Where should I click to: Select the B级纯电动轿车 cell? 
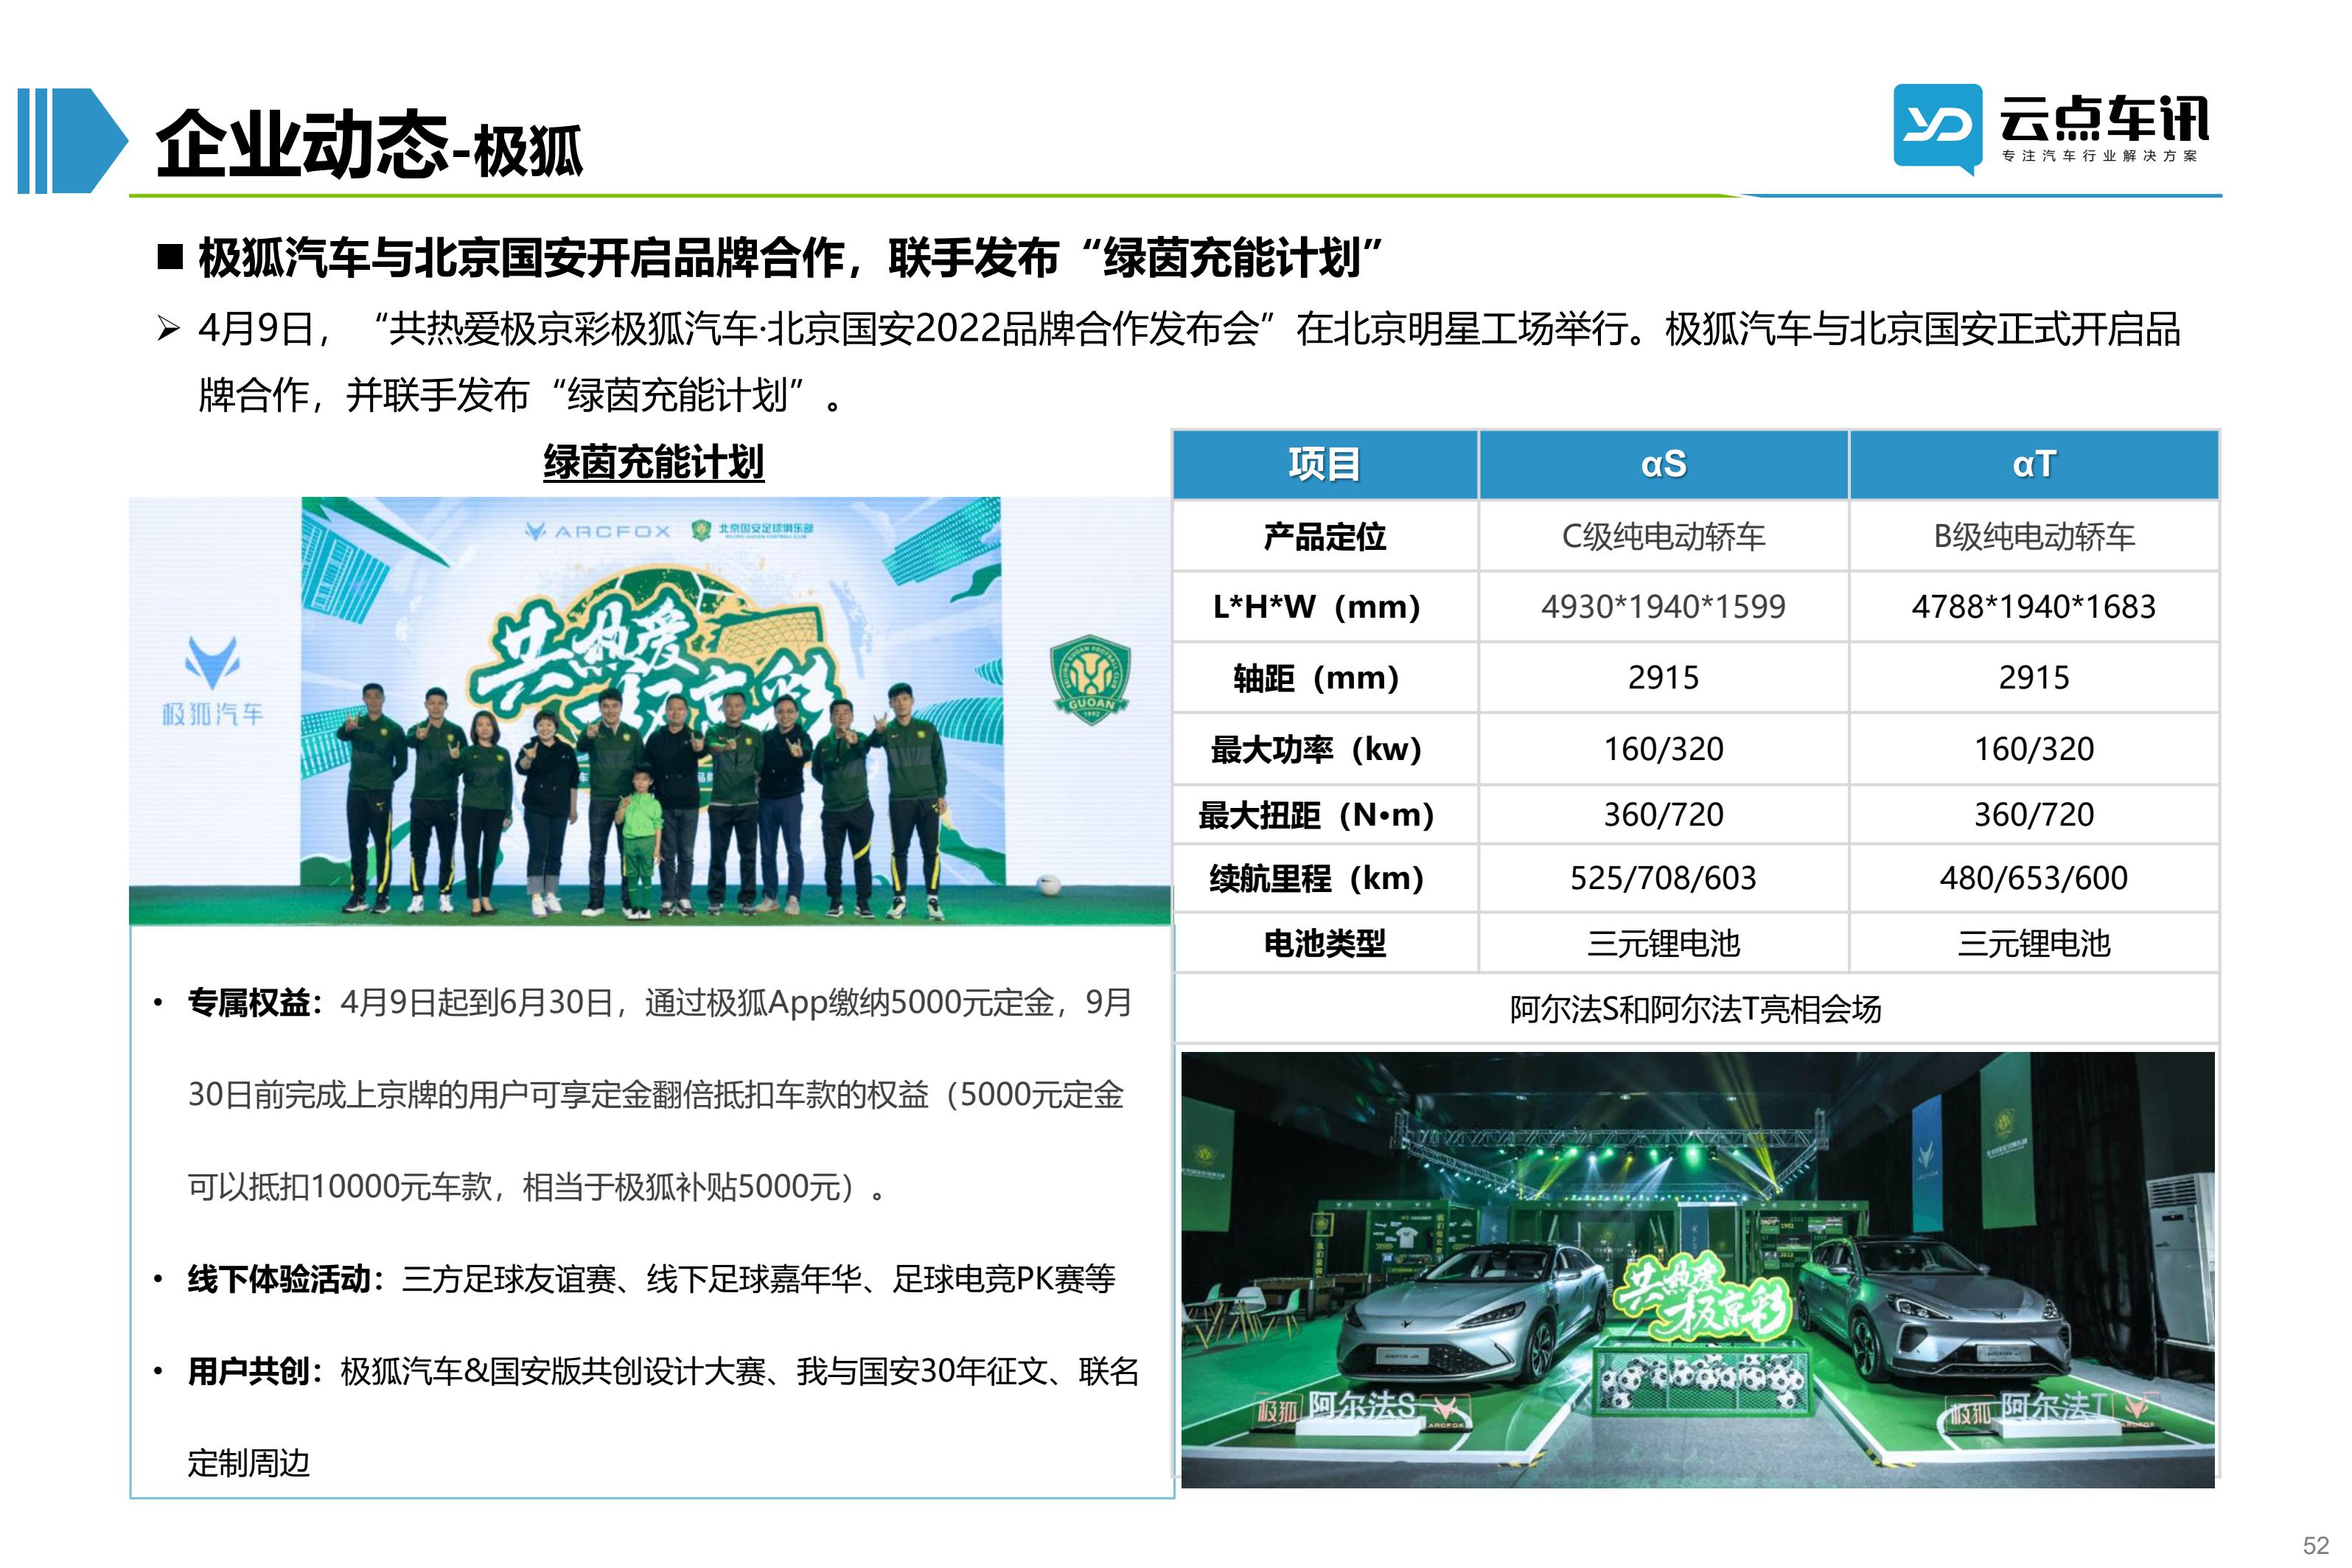point(2034,537)
